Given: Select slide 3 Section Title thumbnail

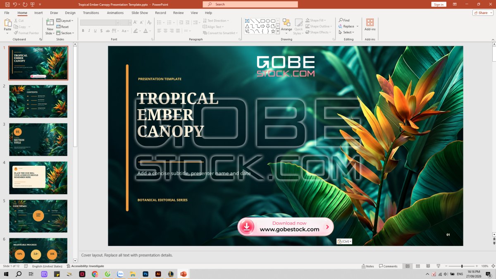Looking at the screenshot, I should click(38, 140).
